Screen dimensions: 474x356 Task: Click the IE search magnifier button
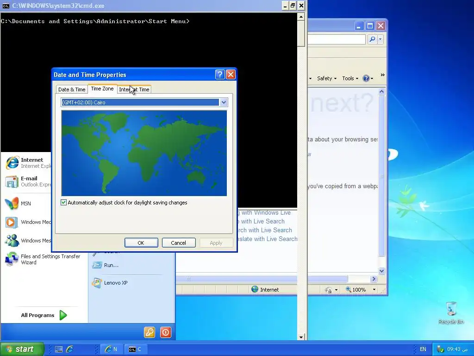coord(373,39)
